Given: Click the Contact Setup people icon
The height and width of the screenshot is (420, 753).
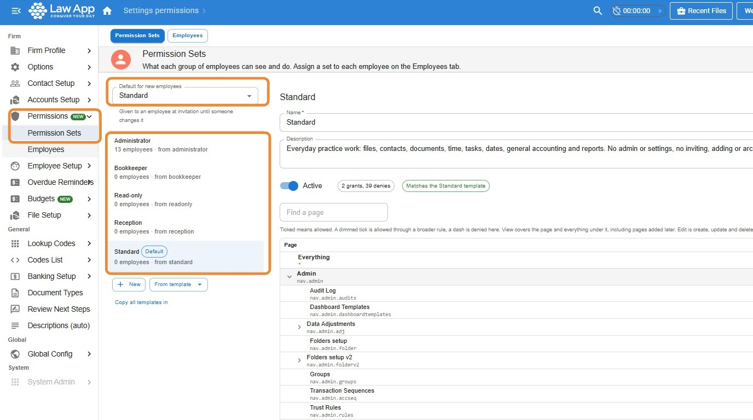Looking at the screenshot, I should (x=15, y=84).
